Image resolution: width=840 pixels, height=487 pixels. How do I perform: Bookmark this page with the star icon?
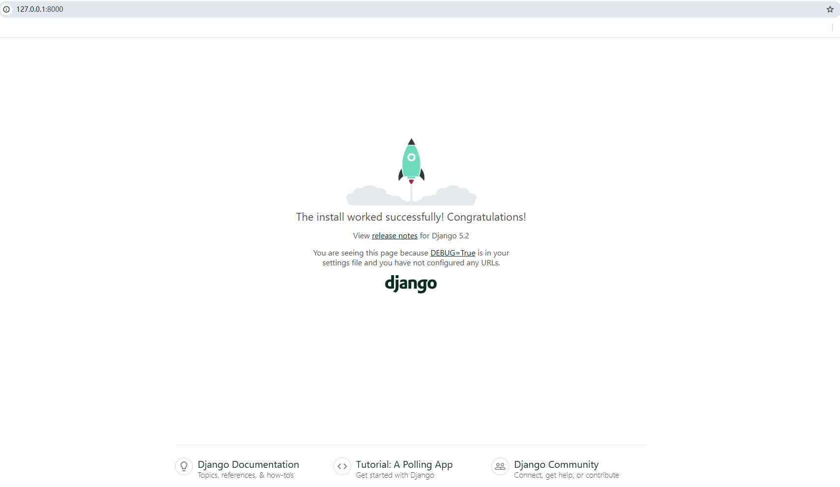[830, 9]
